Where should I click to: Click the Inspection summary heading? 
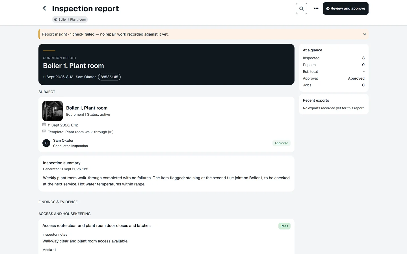[62, 163]
